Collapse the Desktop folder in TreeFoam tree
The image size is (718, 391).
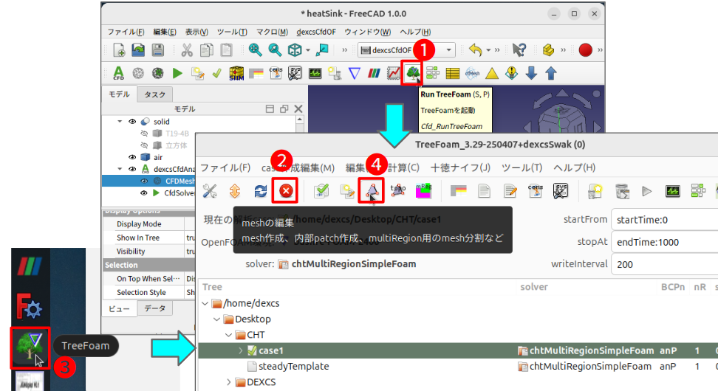coord(216,319)
